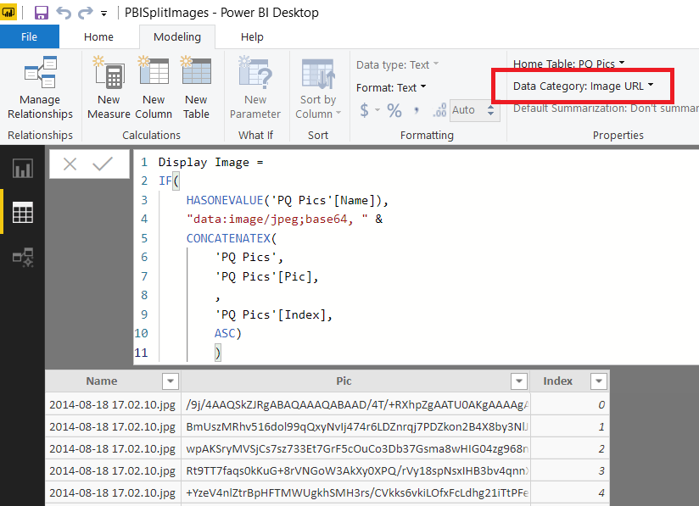
Task: Click the Power BI logo icon
Action: point(8,12)
